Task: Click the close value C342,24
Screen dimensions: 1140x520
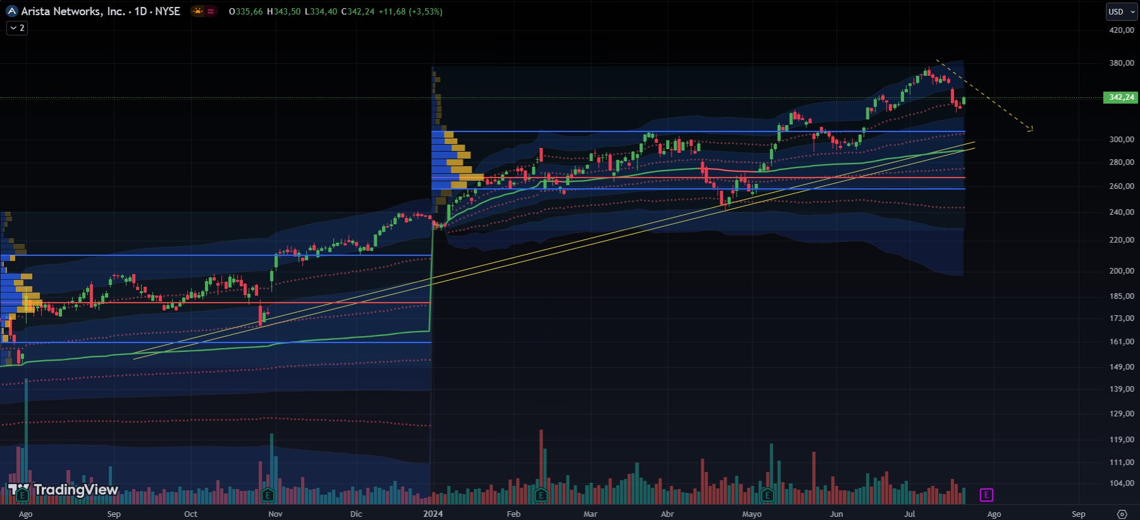Action: [358, 11]
